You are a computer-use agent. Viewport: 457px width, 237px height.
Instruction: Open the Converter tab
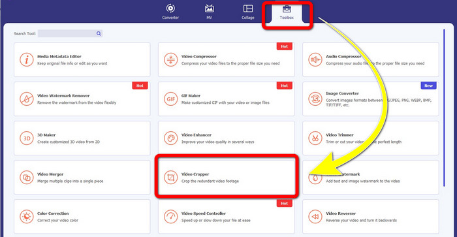click(170, 12)
